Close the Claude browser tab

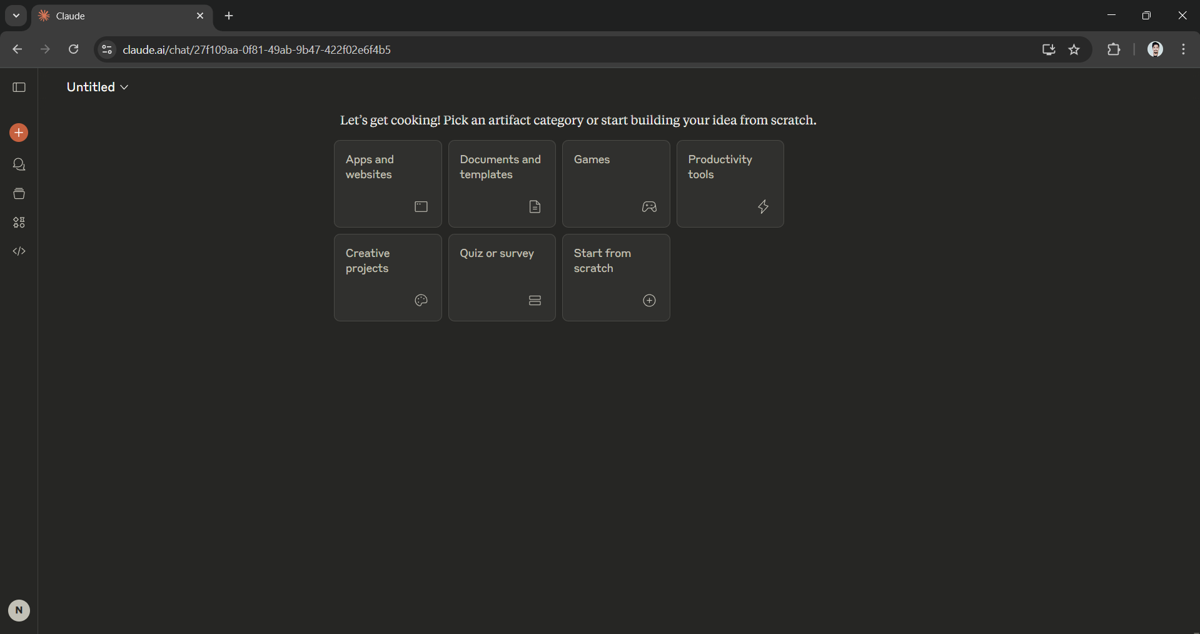tap(200, 16)
